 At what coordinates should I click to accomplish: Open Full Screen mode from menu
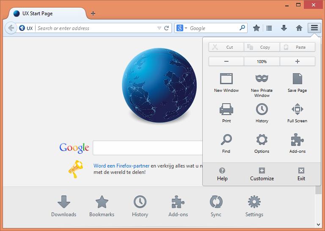(297, 113)
